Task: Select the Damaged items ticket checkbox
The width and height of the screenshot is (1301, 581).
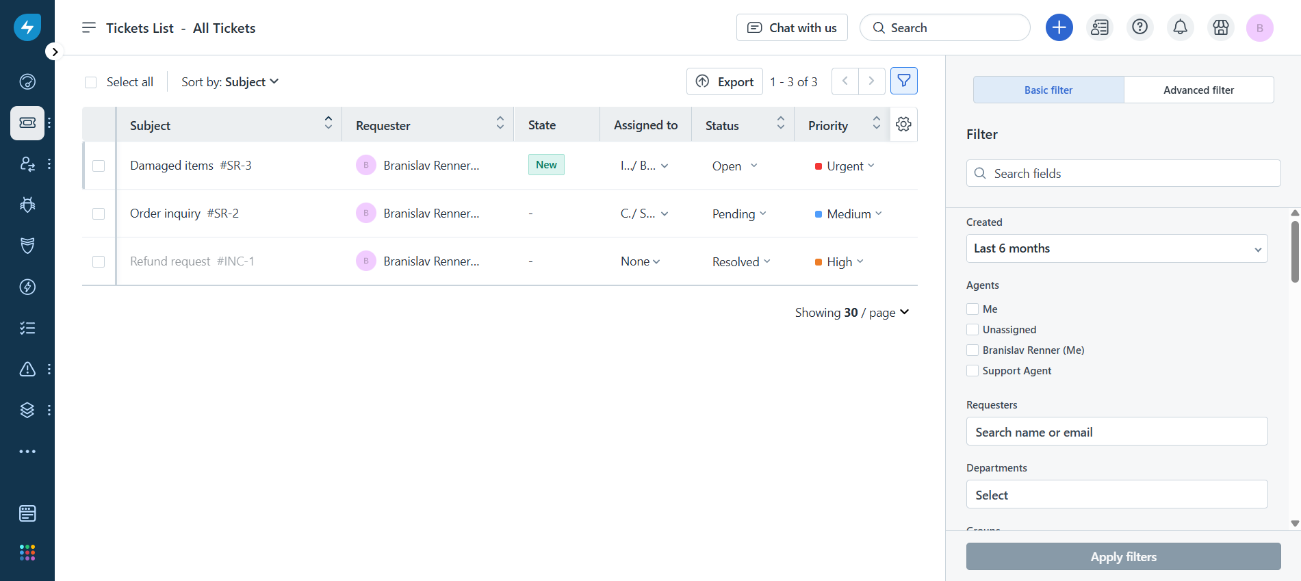Action: (x=99, y=166)
